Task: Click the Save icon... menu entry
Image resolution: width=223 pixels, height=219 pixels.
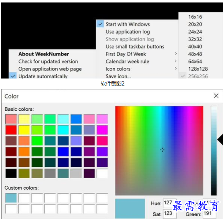Action: click(x=137, y=76)
